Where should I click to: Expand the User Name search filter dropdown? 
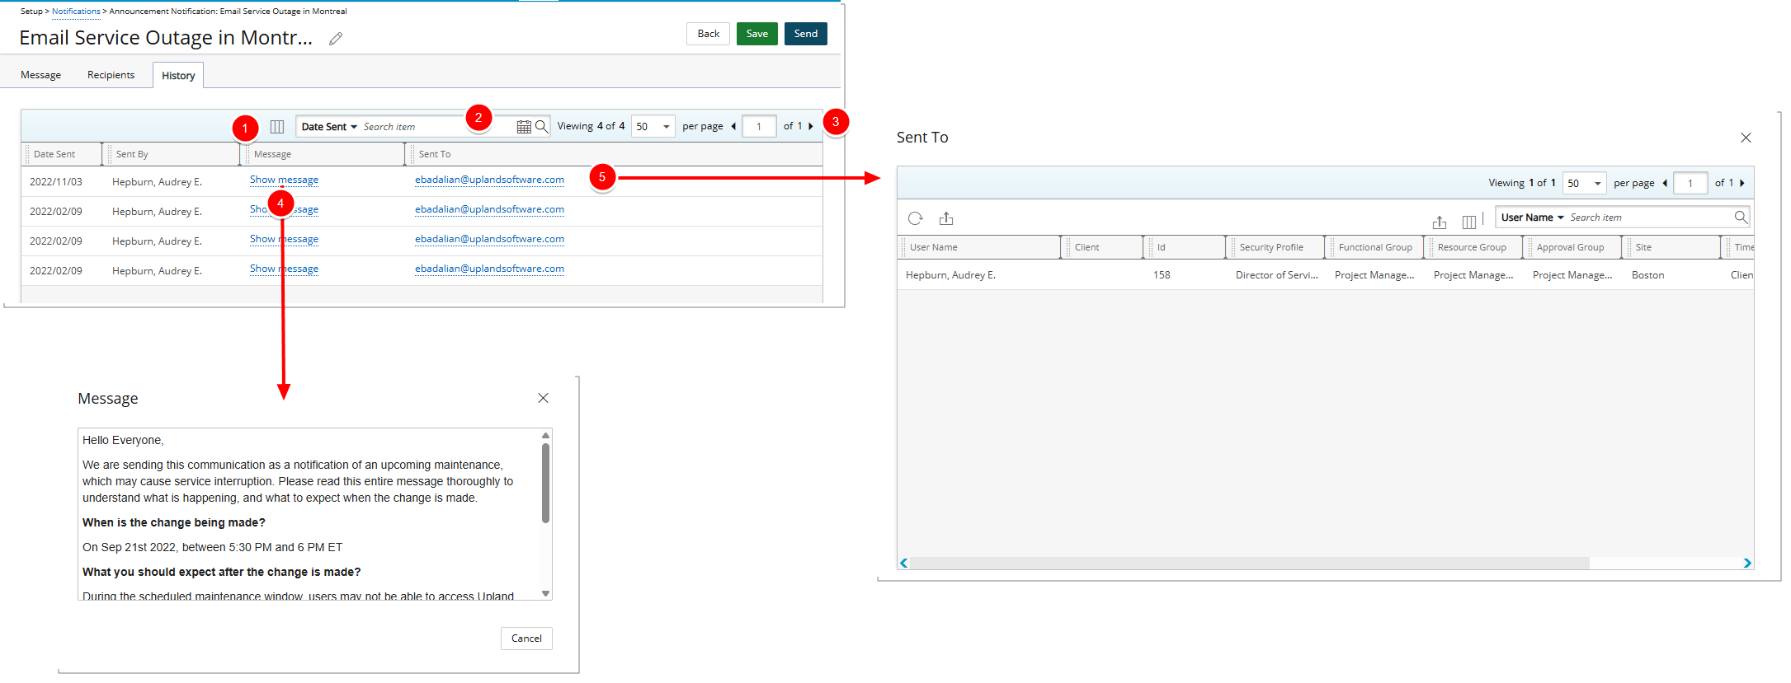click(1532, 218)
